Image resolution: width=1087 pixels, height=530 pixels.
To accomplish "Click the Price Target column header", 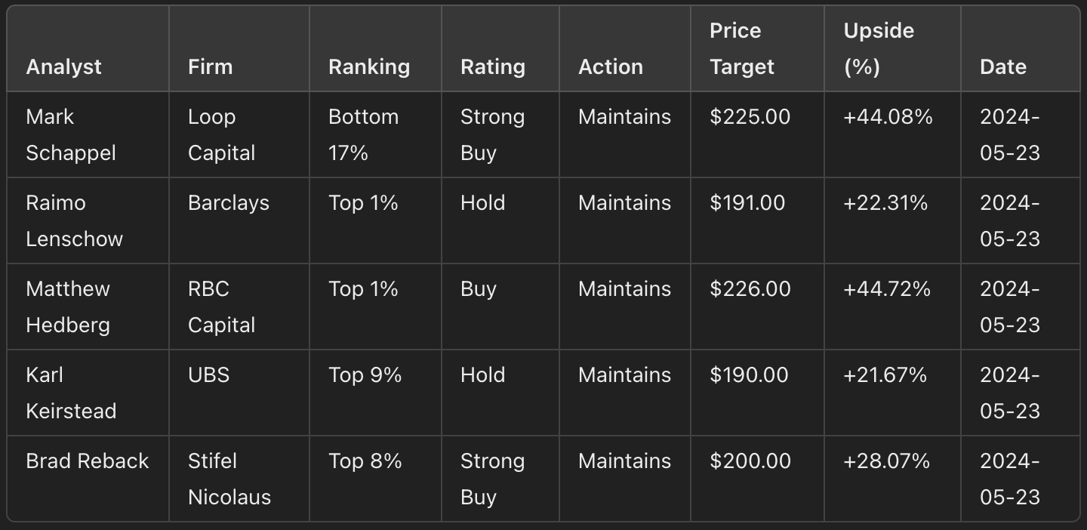I will [742, 48].
